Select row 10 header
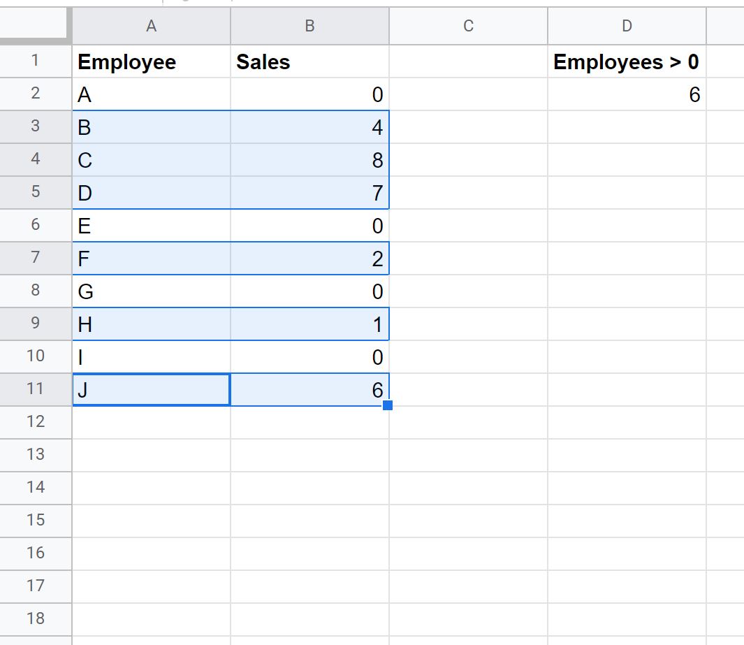This screenshot has width=744, height=645. coord(36,356)
